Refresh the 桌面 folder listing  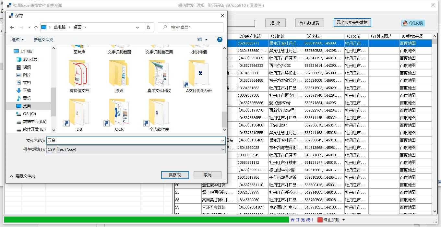coord(148,27)
